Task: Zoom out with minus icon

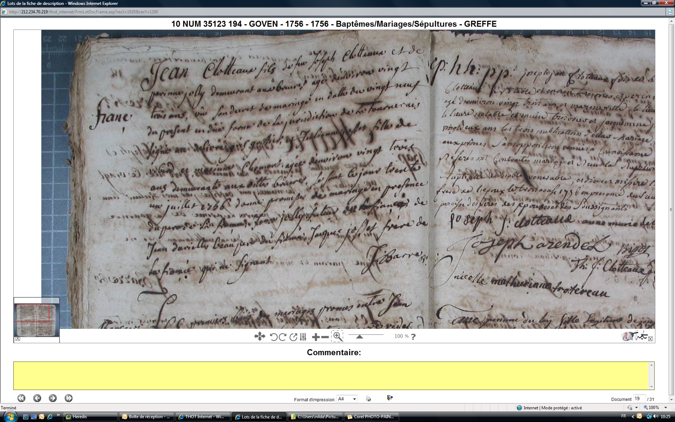Action: [x=325, y=337]
